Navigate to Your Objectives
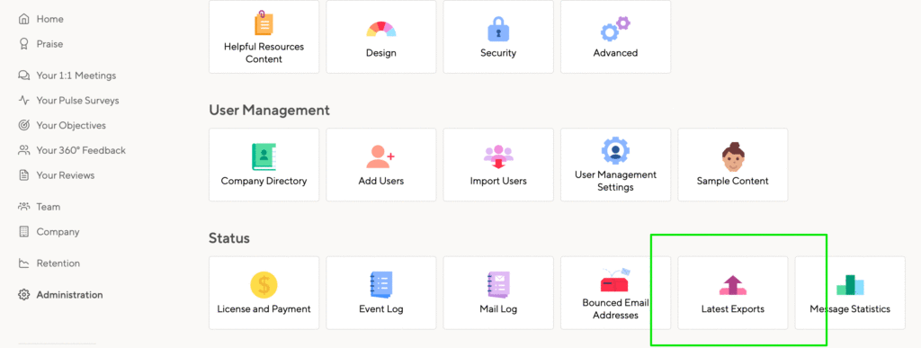This screenshot has height=348, width=921. (x=62, y=126)
